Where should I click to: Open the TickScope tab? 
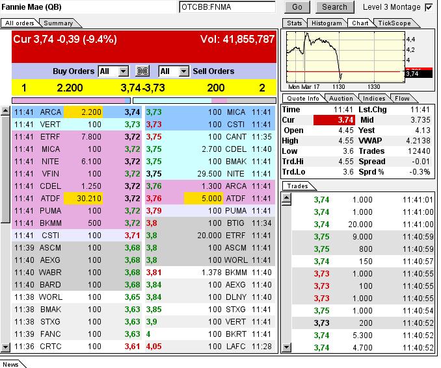[394, 23]
